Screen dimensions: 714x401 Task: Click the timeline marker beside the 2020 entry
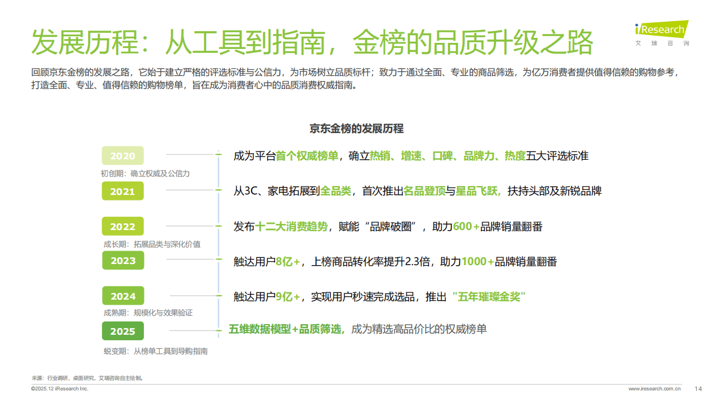tap(218, 154)
